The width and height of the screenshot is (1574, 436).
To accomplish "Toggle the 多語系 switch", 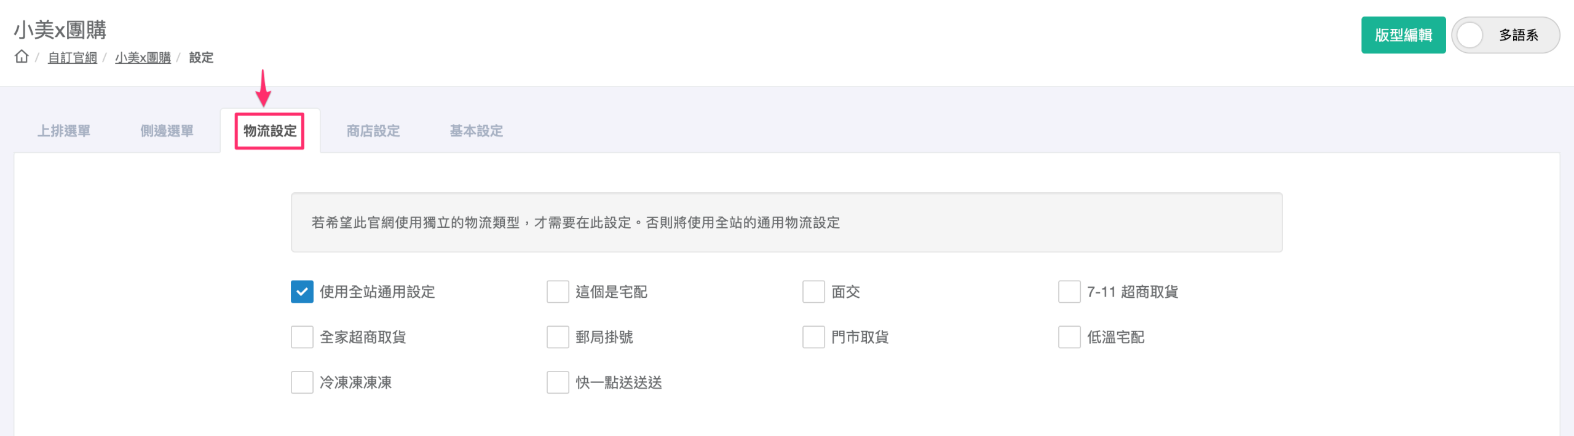I will 1471,36.
